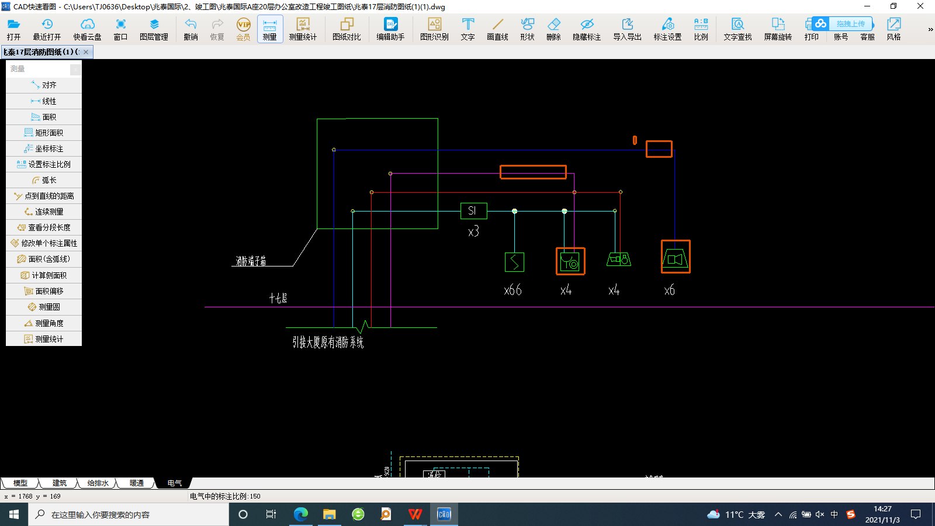
Task: Click 查看分段长度 option
Action: 44,227
